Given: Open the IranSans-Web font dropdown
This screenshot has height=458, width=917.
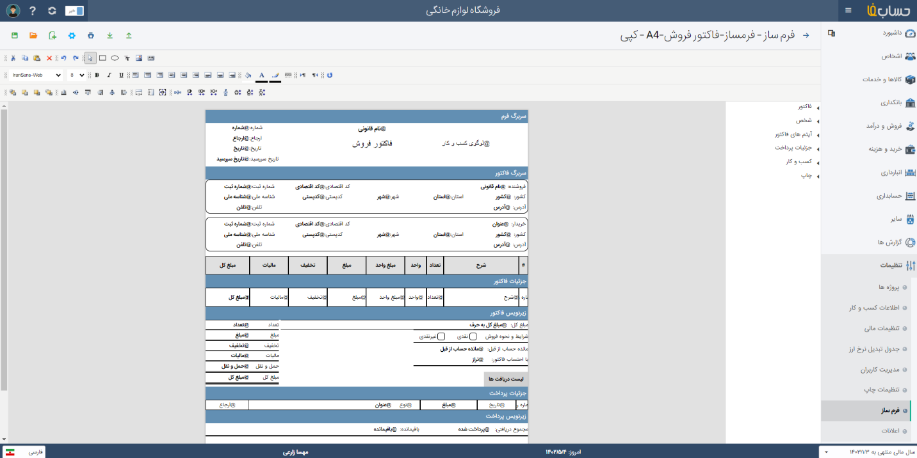Looking at the screenshot, I should 37,75.
